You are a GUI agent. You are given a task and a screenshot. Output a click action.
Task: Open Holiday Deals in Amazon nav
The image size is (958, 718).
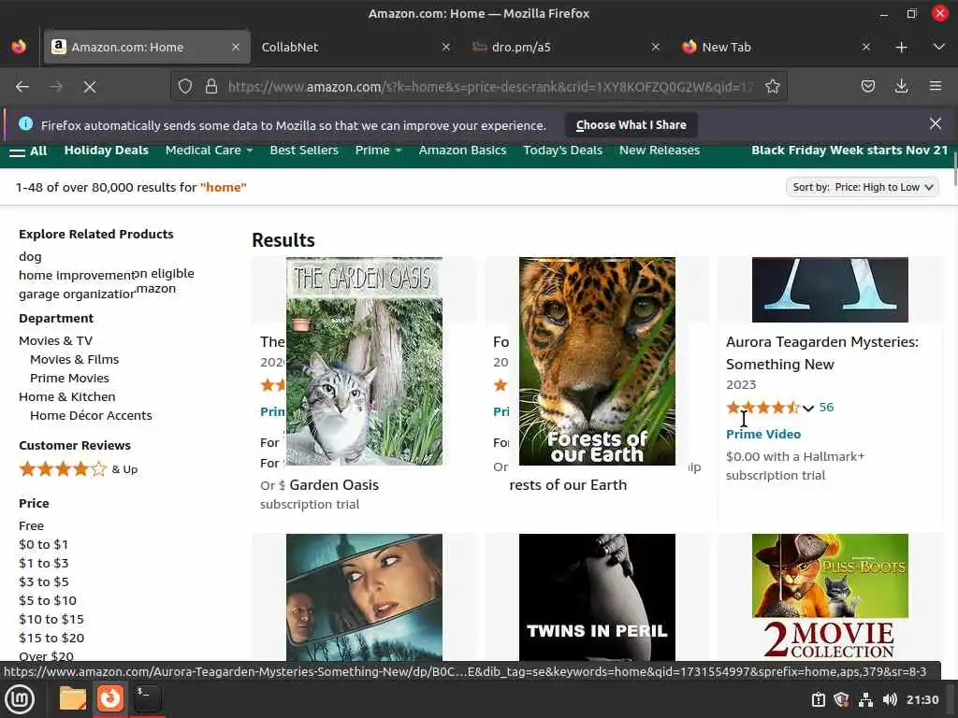point(107,151)
